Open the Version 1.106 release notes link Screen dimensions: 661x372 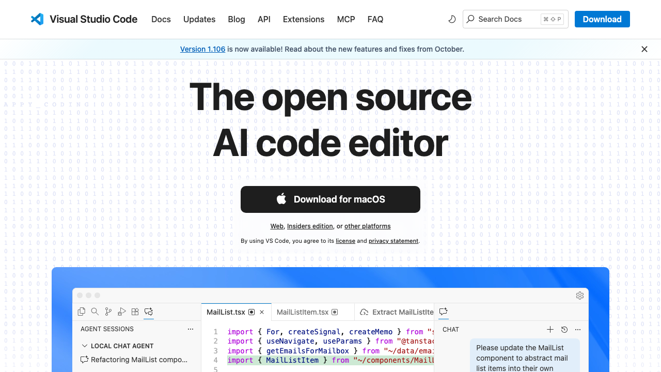[202, 49]
